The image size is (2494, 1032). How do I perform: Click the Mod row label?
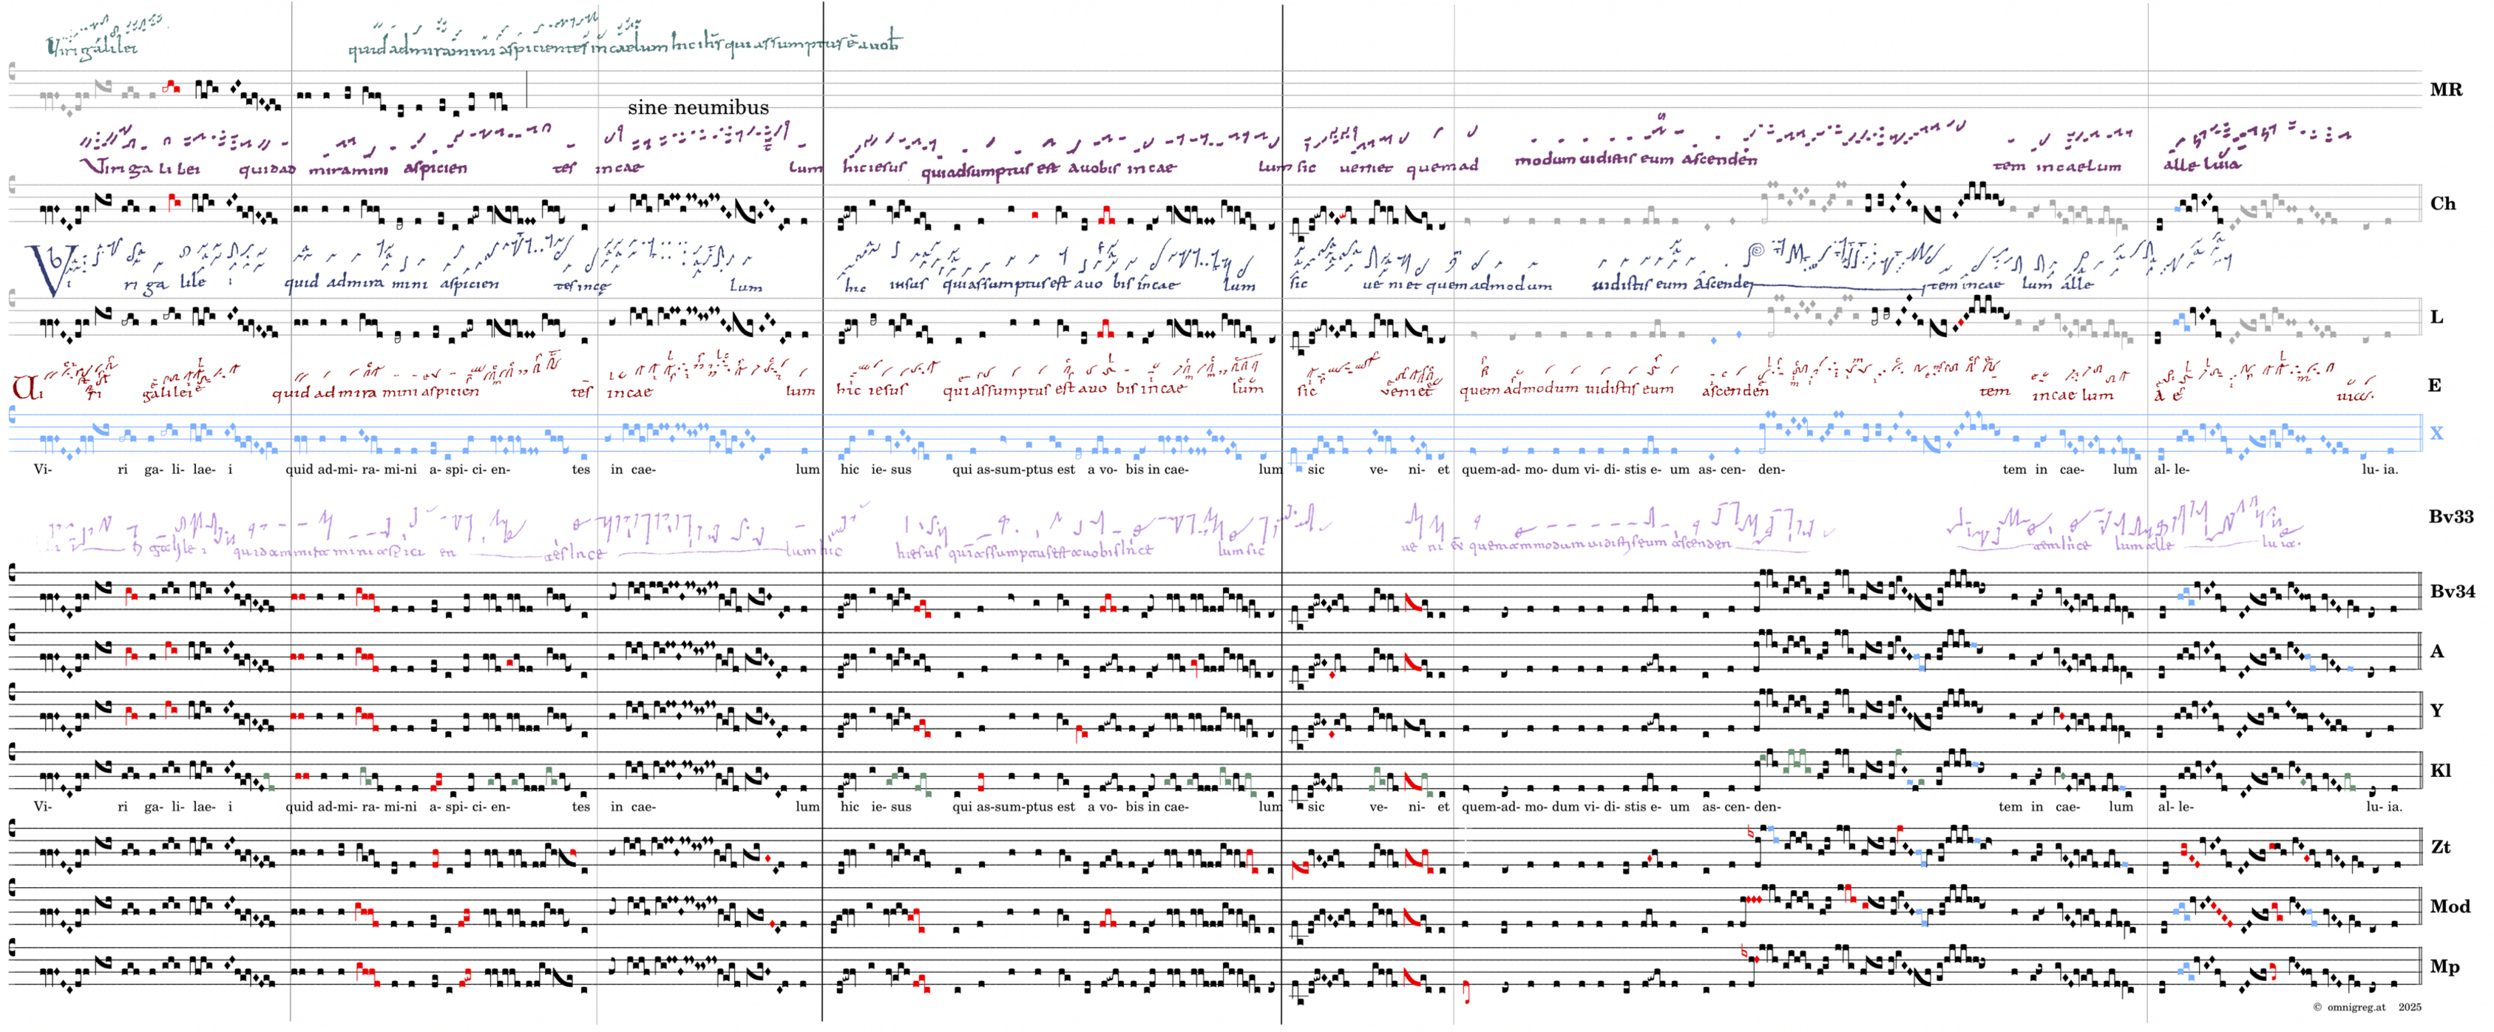tap(2450, 907)
